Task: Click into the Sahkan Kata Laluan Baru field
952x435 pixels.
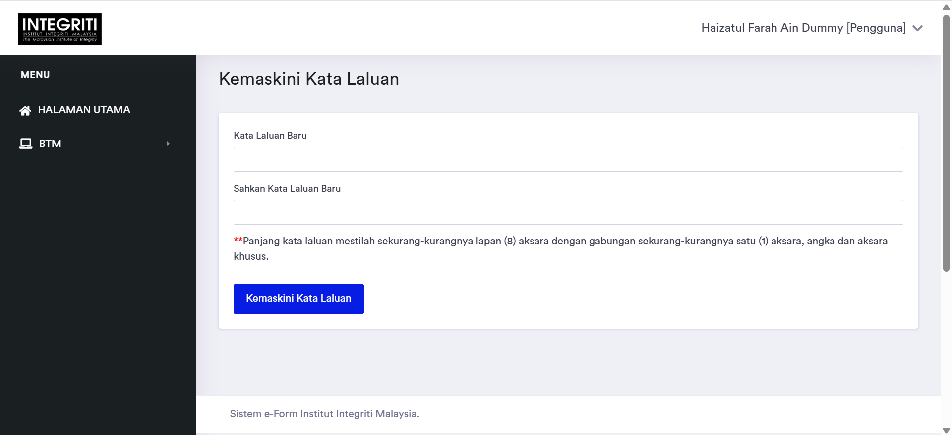Action: pyautogui.click(x=568, y=212)
